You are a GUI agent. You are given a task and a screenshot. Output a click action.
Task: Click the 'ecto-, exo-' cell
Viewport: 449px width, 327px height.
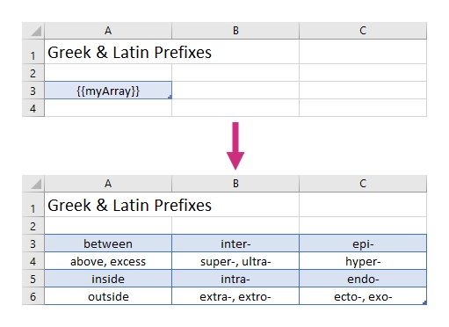coord(363,296)
